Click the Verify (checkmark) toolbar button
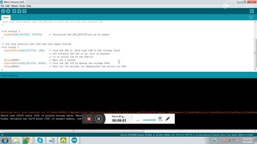257x144 pixels. click(x=3, y=11)
